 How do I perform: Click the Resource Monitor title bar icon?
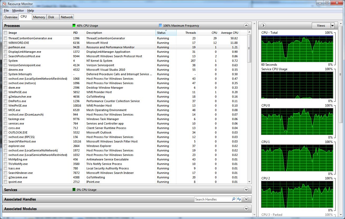click(x=4, y=4)
